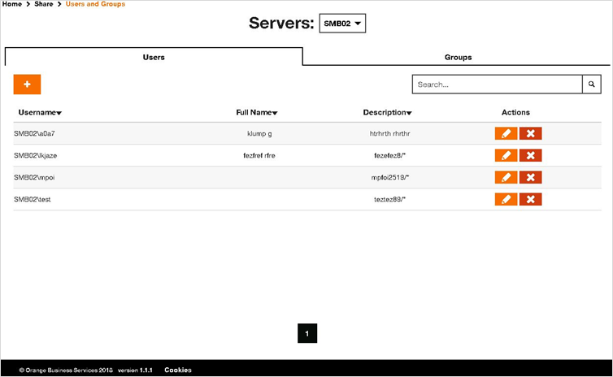The width and height of the screenshot is (613, 377).
Task: Select username SMB02\a0a7 cell
Action: pos(34,133)
